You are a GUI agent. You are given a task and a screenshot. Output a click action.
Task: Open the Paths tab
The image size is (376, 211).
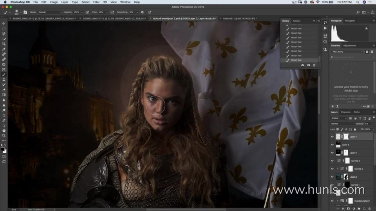(x=357, y=112)
